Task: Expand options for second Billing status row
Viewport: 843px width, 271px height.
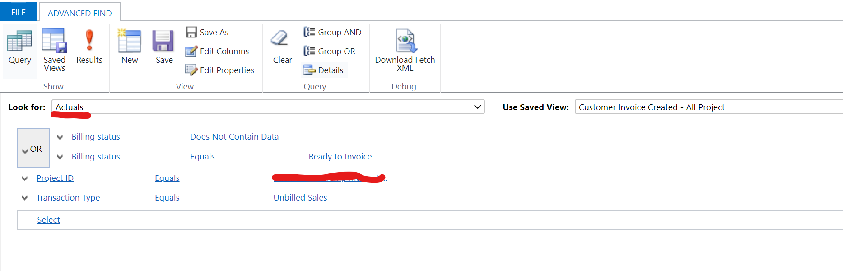Action: pyautogui.click(x=60, y=157)
